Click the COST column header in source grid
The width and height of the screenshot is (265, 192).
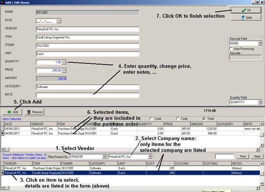pos(160,164)
